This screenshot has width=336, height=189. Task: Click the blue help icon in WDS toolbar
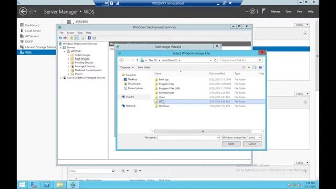pos(89,38)
